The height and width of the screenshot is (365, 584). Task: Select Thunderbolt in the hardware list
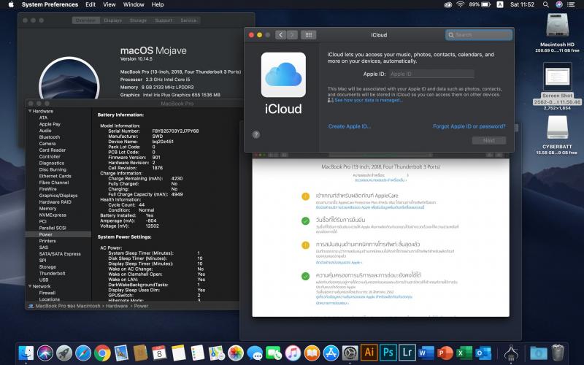pos(53,273)
